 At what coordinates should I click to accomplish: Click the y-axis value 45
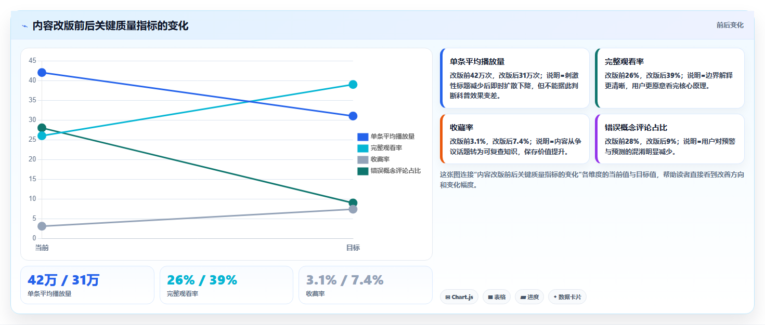(32, 61)
